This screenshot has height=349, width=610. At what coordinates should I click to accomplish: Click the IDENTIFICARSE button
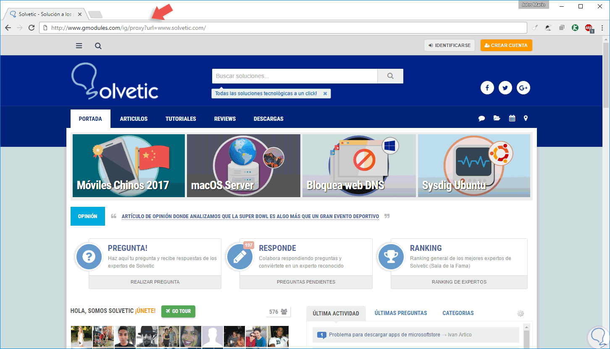click(450, 45)
